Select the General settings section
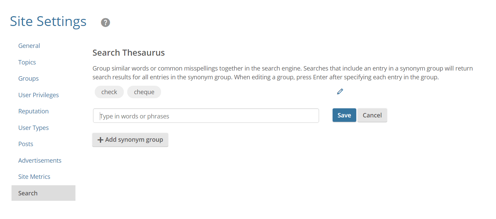Viewport: 496px width, 219px height. [x=29, y=46]
